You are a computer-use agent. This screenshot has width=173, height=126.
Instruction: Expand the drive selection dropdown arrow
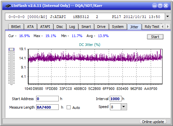tap(168, 17)
